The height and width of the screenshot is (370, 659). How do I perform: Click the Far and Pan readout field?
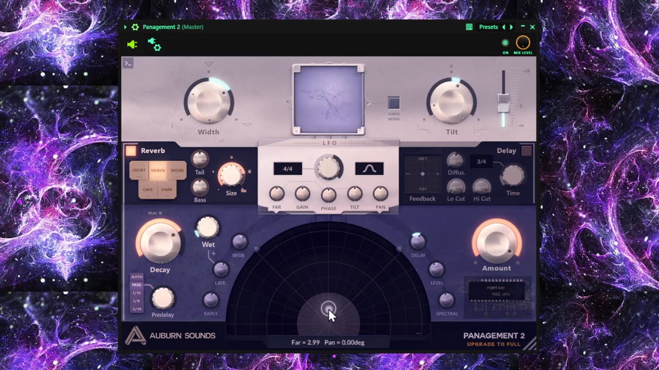pos(328,342)
